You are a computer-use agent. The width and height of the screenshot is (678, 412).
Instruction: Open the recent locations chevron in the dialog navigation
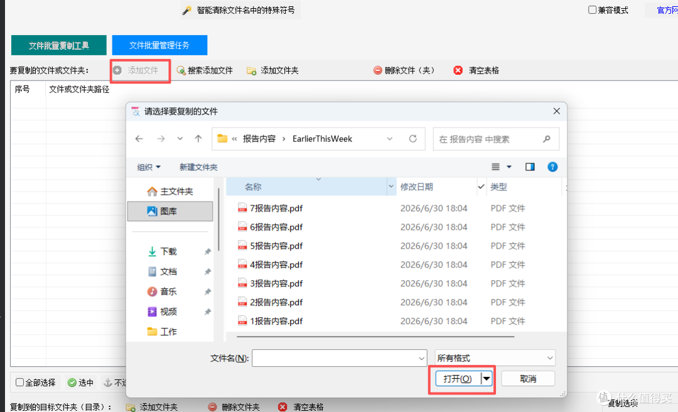[180, 139]
